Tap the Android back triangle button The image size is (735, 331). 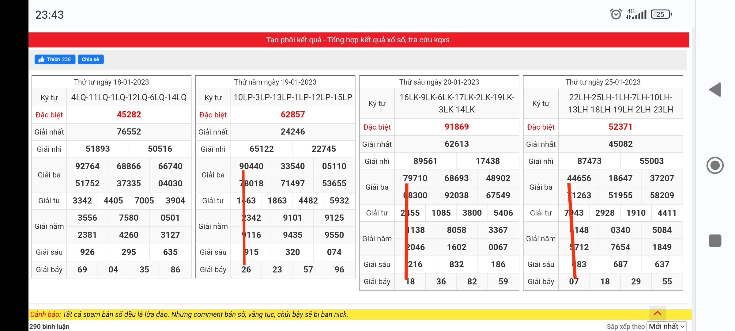(715, 90)
